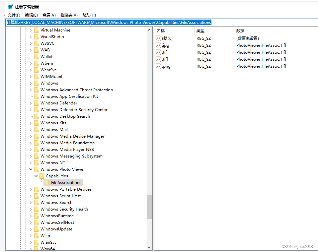Screen dimensions: 318x252
Task: Expand the Windows Portable Devices key
Action: point(31,189)
